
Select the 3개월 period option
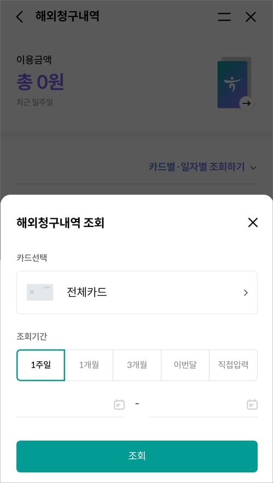tap(137, 365)
